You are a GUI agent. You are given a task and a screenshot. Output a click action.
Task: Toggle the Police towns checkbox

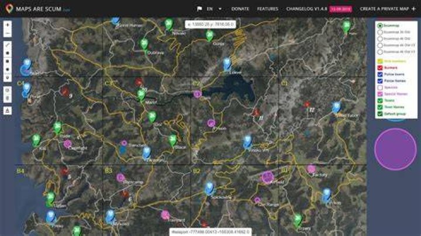(x=380, y=74)
